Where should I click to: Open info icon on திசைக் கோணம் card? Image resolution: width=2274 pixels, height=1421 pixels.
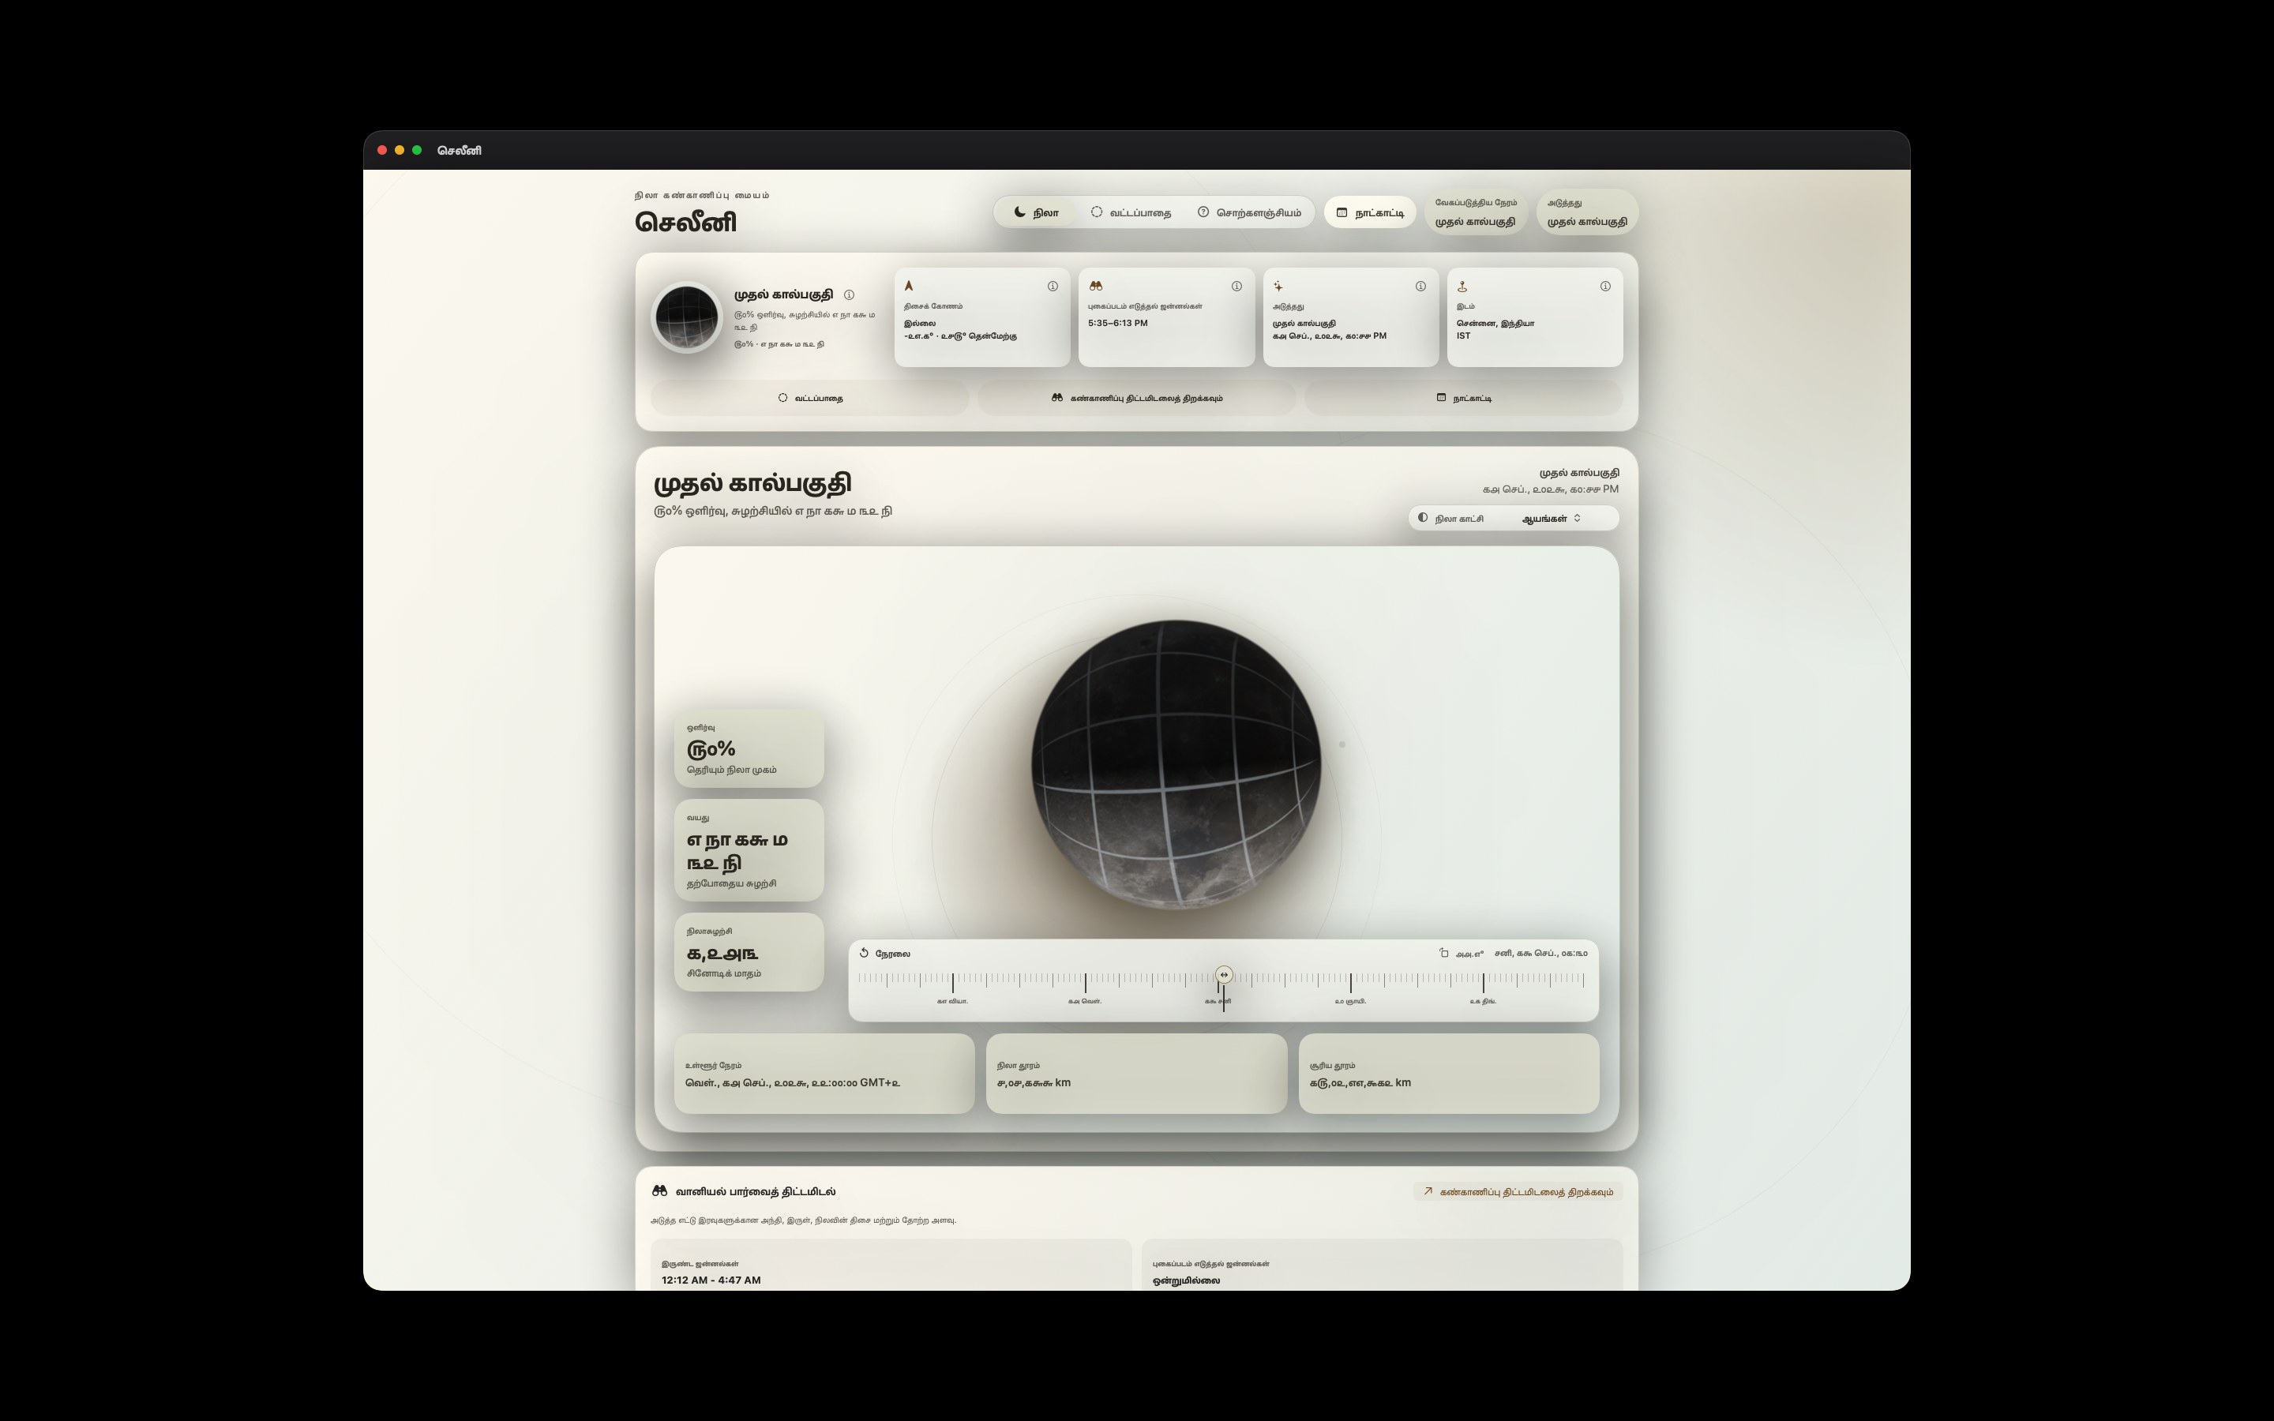[1053, 287]
